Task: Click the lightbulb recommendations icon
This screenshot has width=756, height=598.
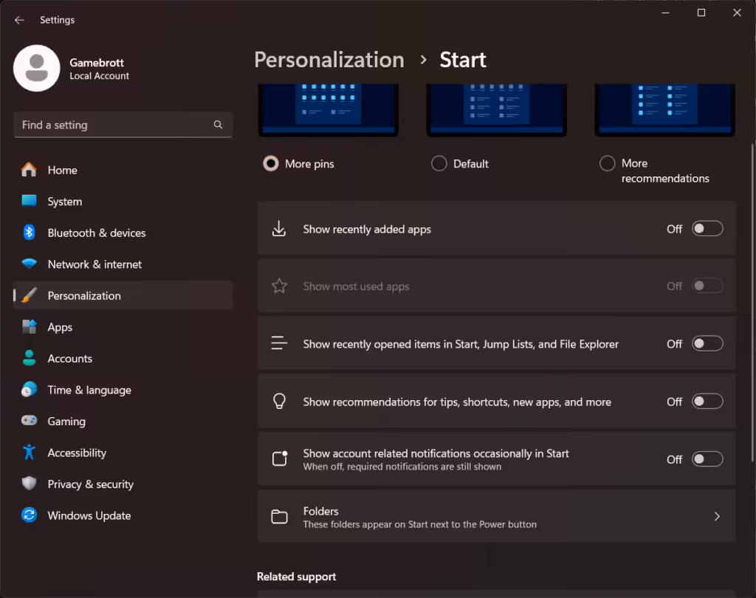Action: 279,401
